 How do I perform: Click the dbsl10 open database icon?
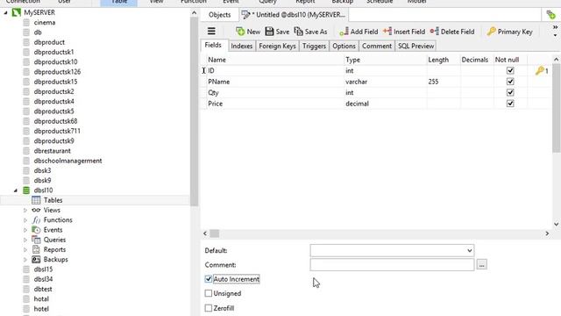(26, 190)
